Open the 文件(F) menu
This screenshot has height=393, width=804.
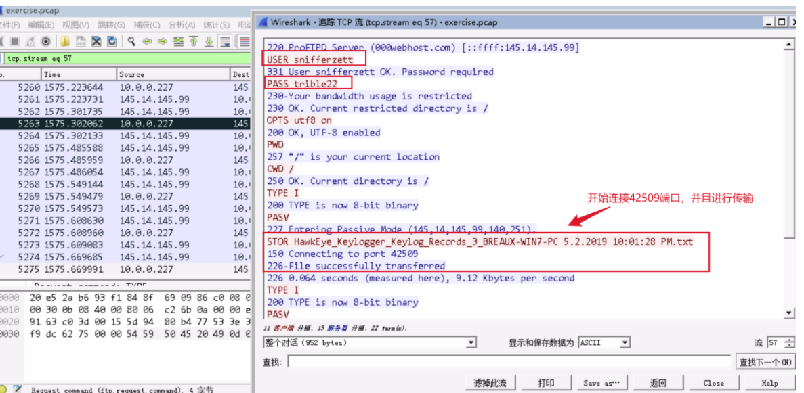click(9, 25)
